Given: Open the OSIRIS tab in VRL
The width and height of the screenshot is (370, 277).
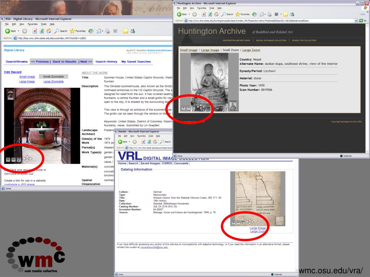Looking at the screenshot, I should point(167,163).
